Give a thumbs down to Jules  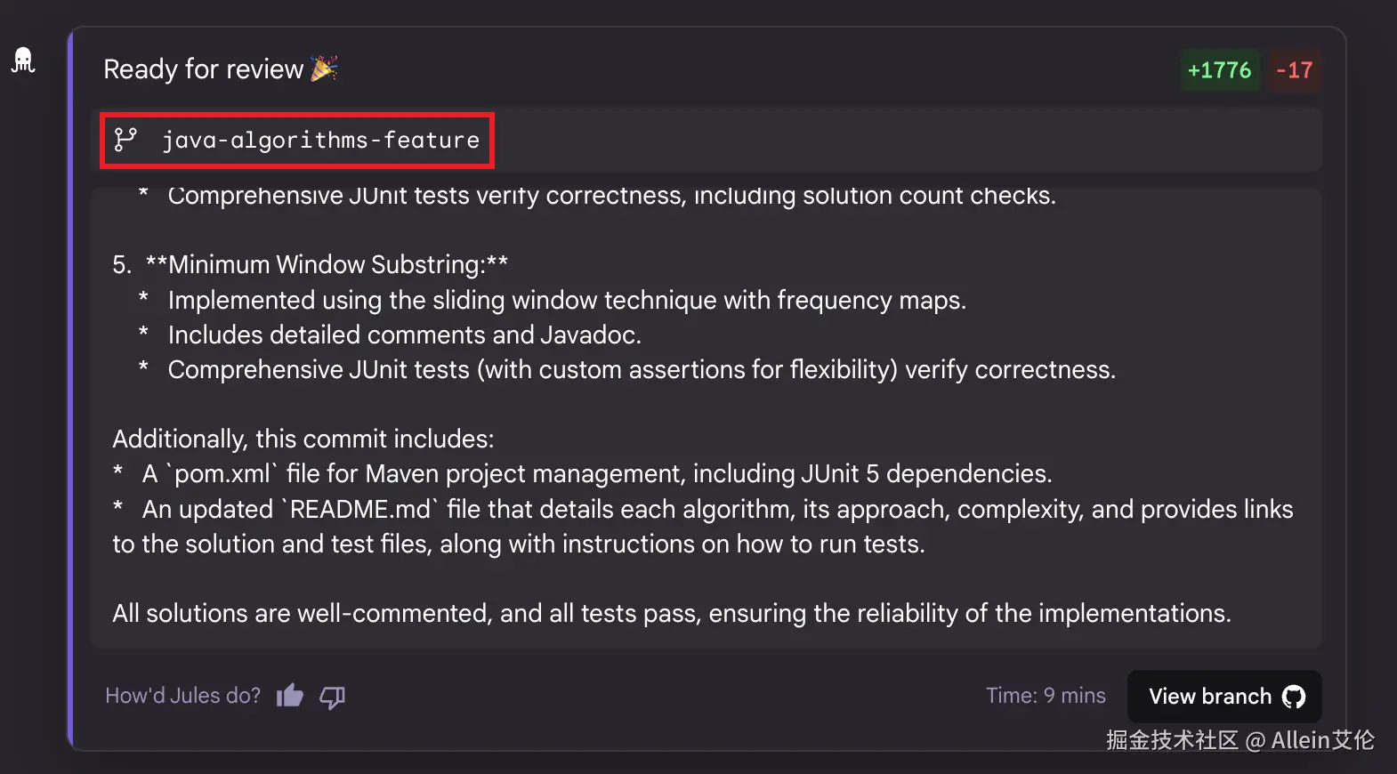pyautogui.click(x=332, y=697)
